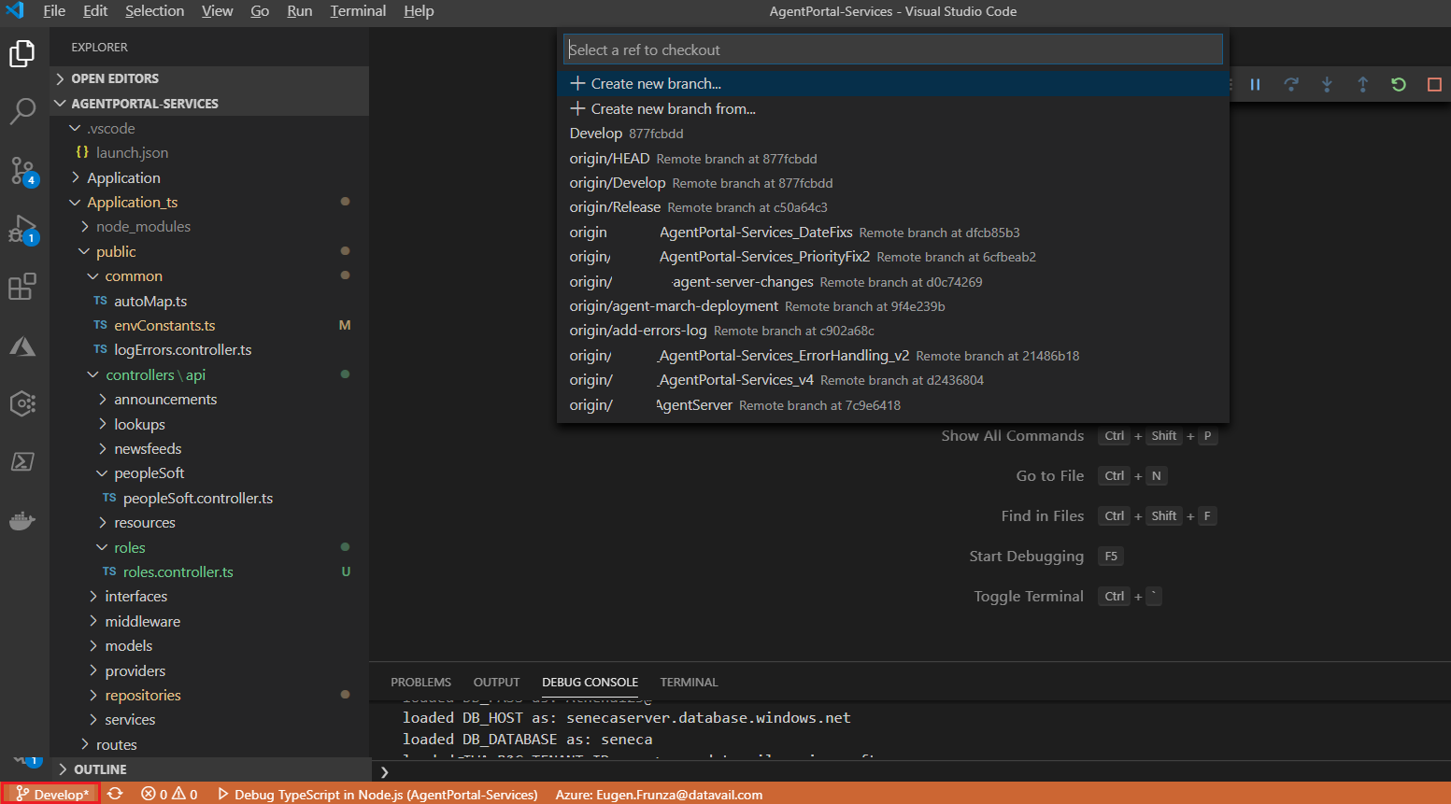Screen dimensions: 1451x804
Task: Open the Run and Debug view
Action: (x=22, y=230)
